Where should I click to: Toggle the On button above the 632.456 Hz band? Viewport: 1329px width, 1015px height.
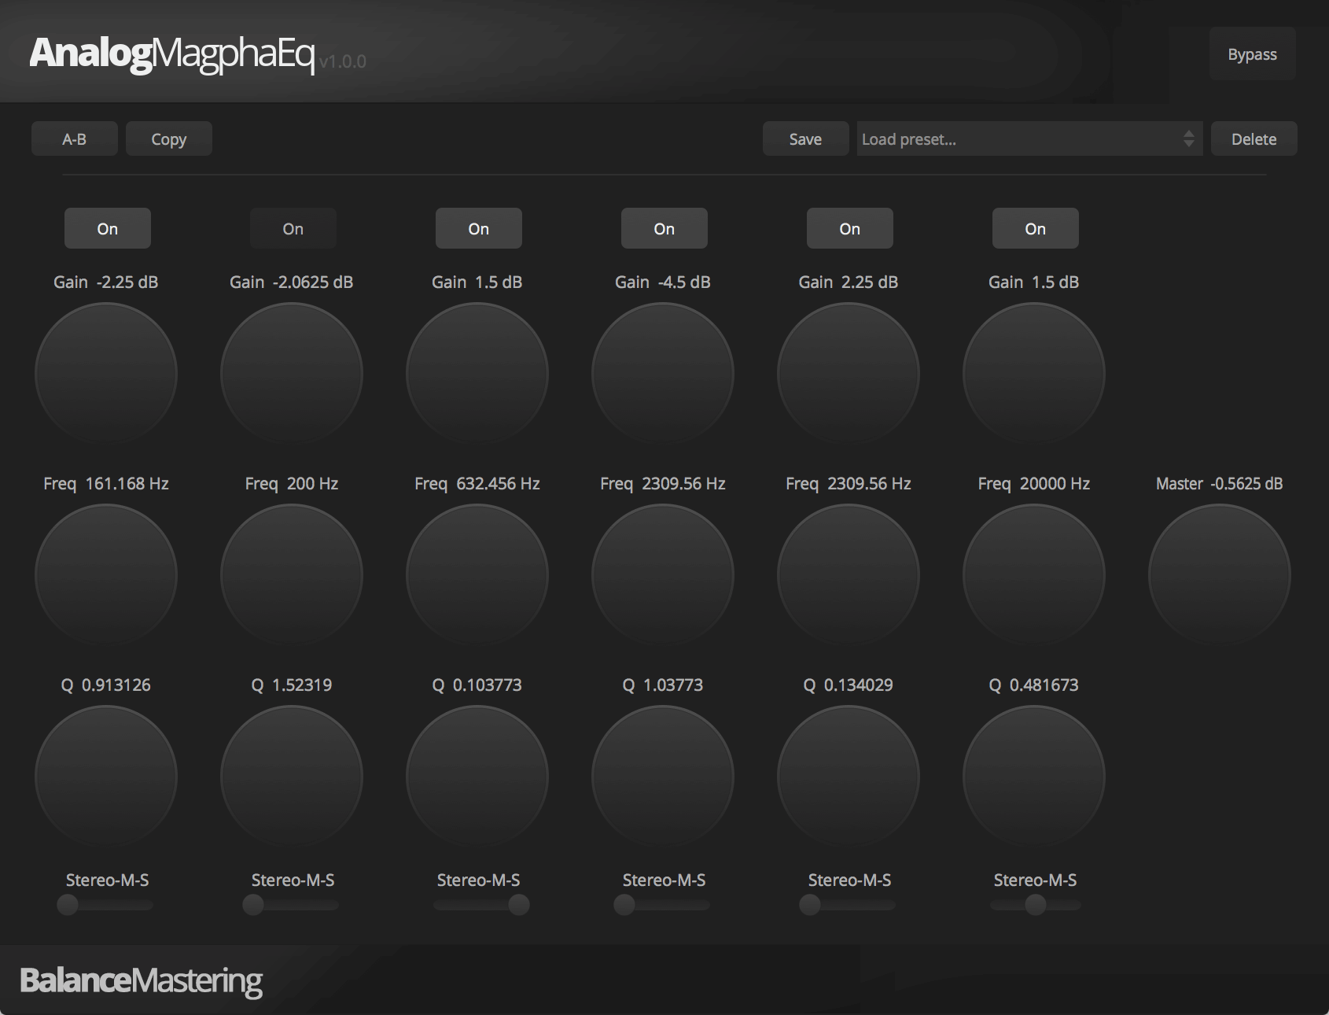point(479,228)
